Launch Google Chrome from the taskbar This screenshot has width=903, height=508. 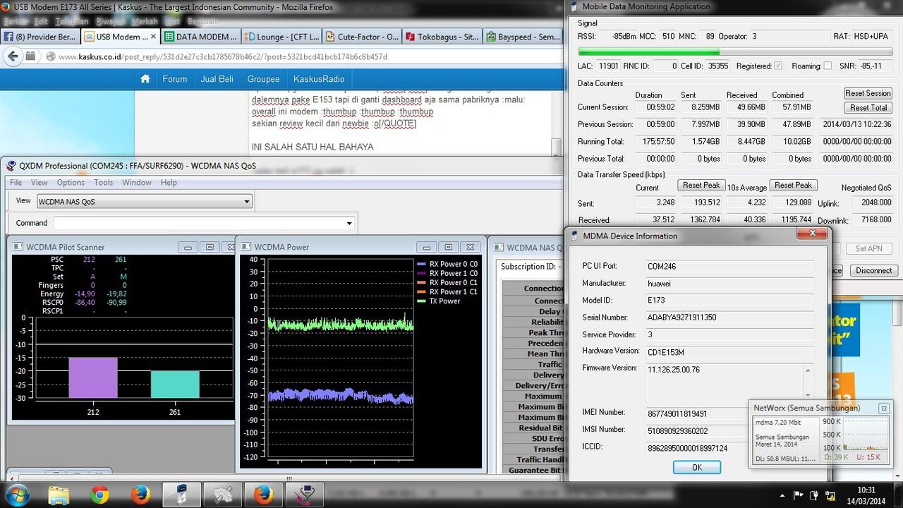coord(100,495)
